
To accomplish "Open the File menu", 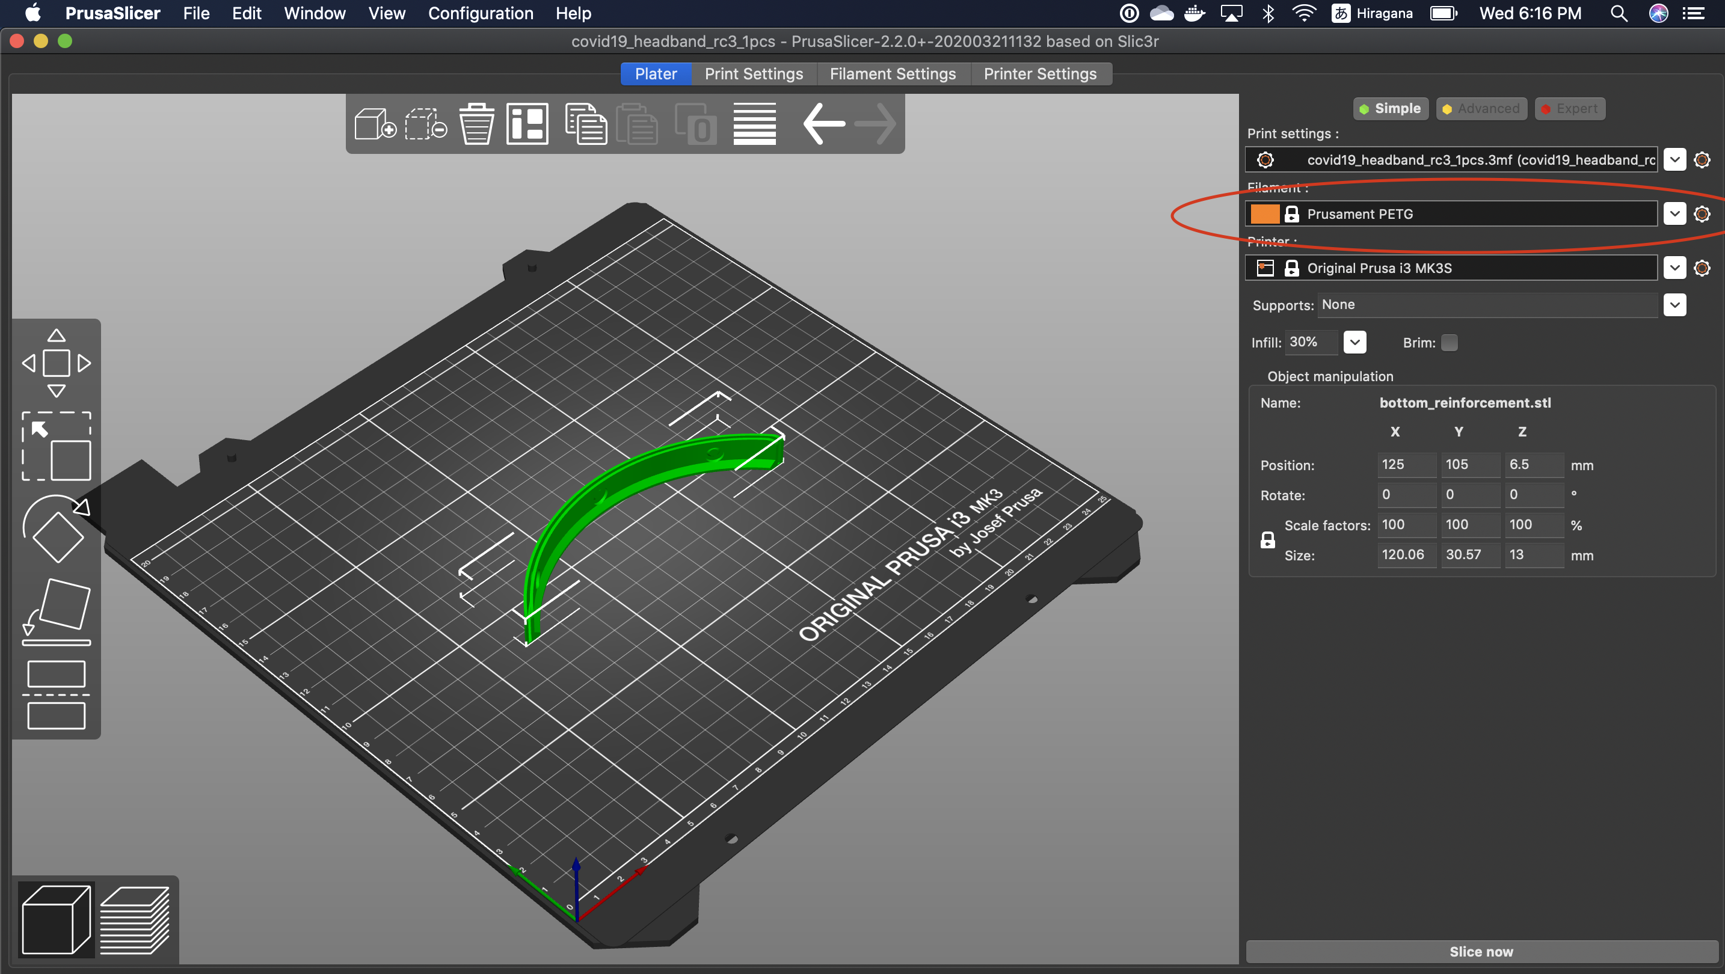I will (x=196, y=13).
